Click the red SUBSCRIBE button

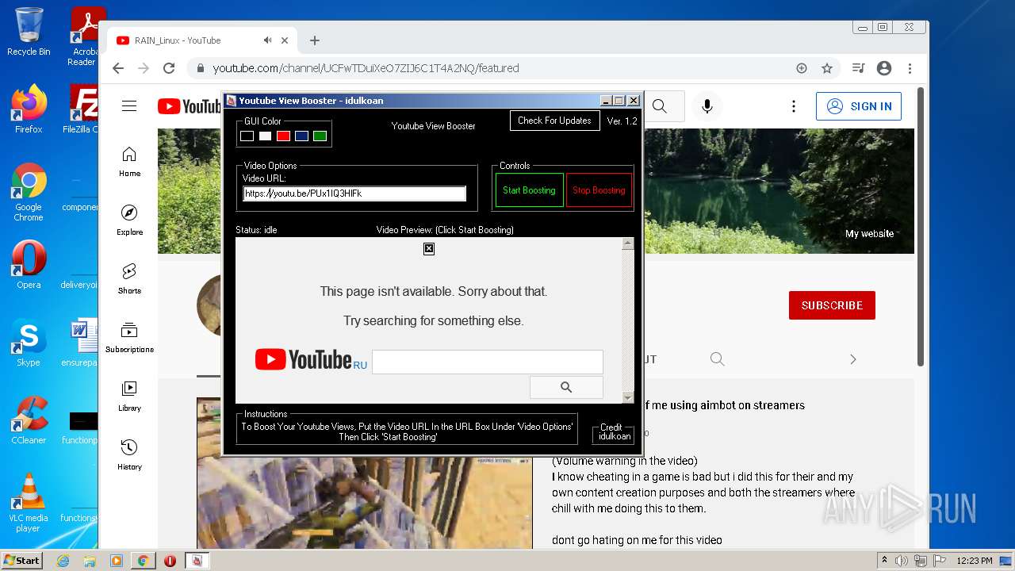coord(832,305)
